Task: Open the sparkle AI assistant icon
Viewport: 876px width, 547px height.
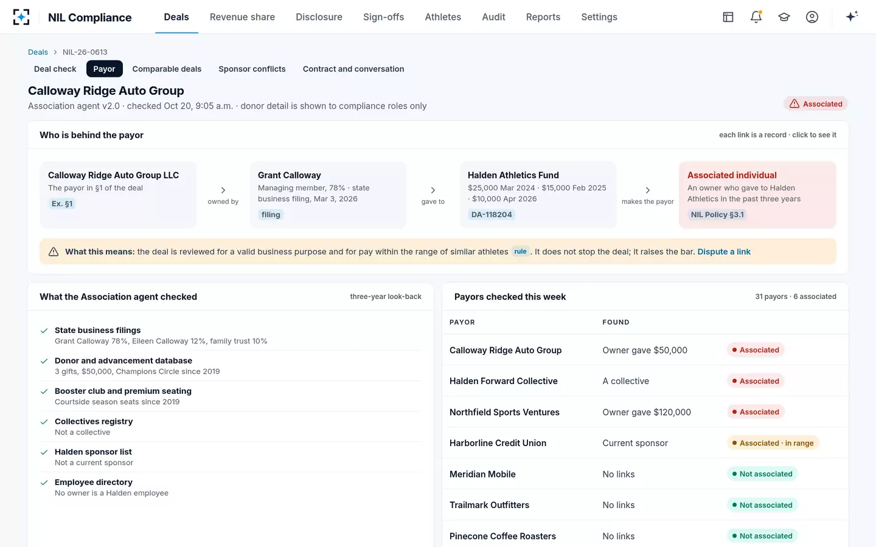Action: [x=852, y=16]
